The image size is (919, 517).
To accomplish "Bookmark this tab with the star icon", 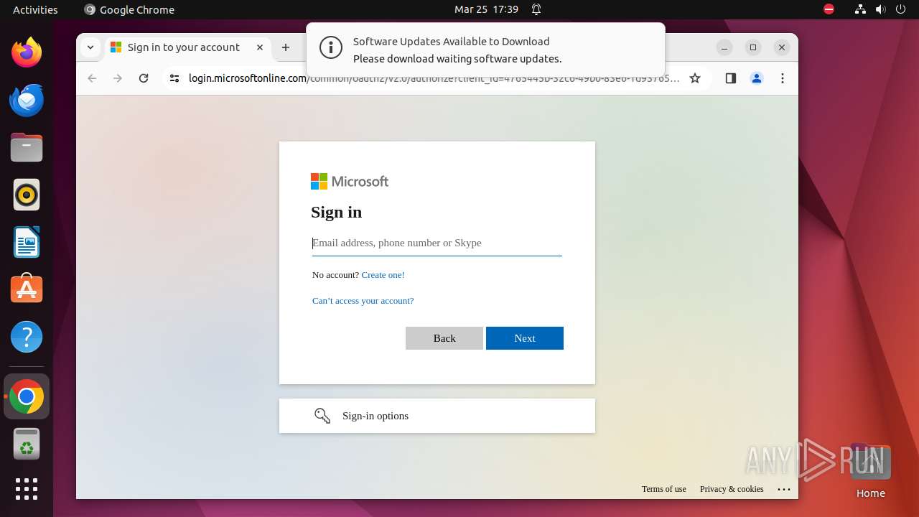I will tap(695, 78).
